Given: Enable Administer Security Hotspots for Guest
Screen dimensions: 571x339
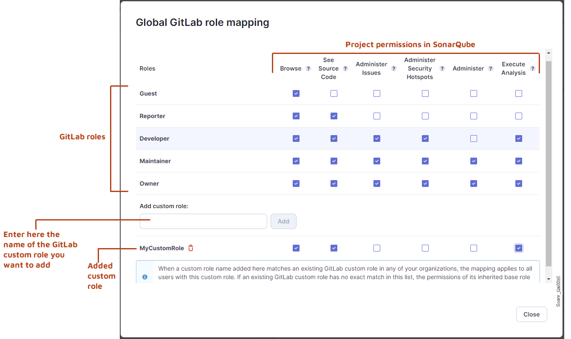Looking at the screenshot, I should [x=425, y=93].
